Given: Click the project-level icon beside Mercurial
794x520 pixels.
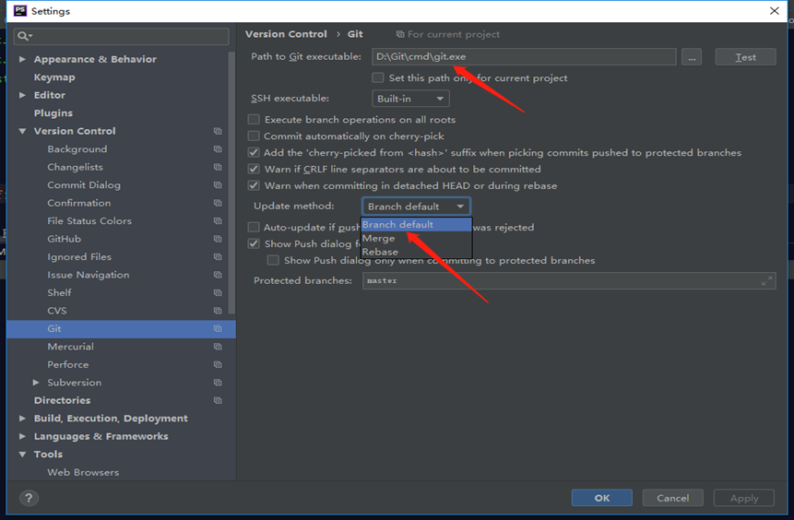Looking at the screenshot, I should (x=218, y=347).
